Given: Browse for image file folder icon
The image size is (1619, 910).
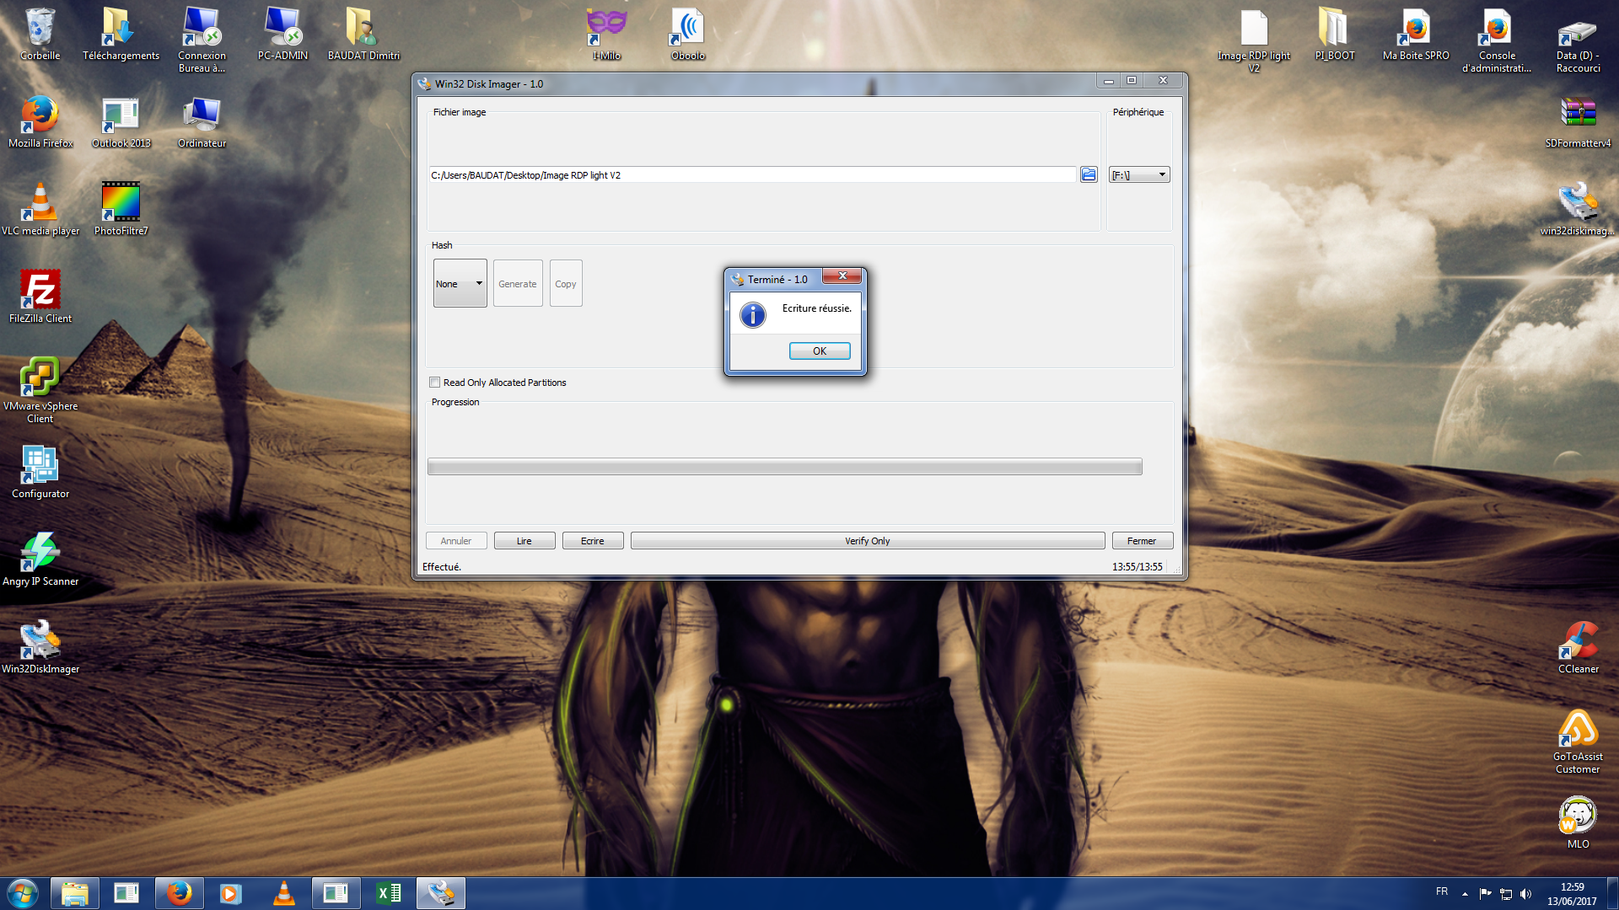Looking at the screenshot, I should coord(1089,174).
